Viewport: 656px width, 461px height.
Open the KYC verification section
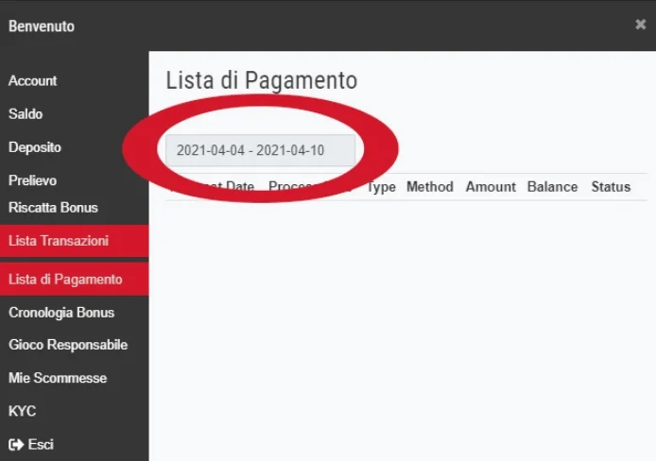pyautogui.click(x=23, y=411)
